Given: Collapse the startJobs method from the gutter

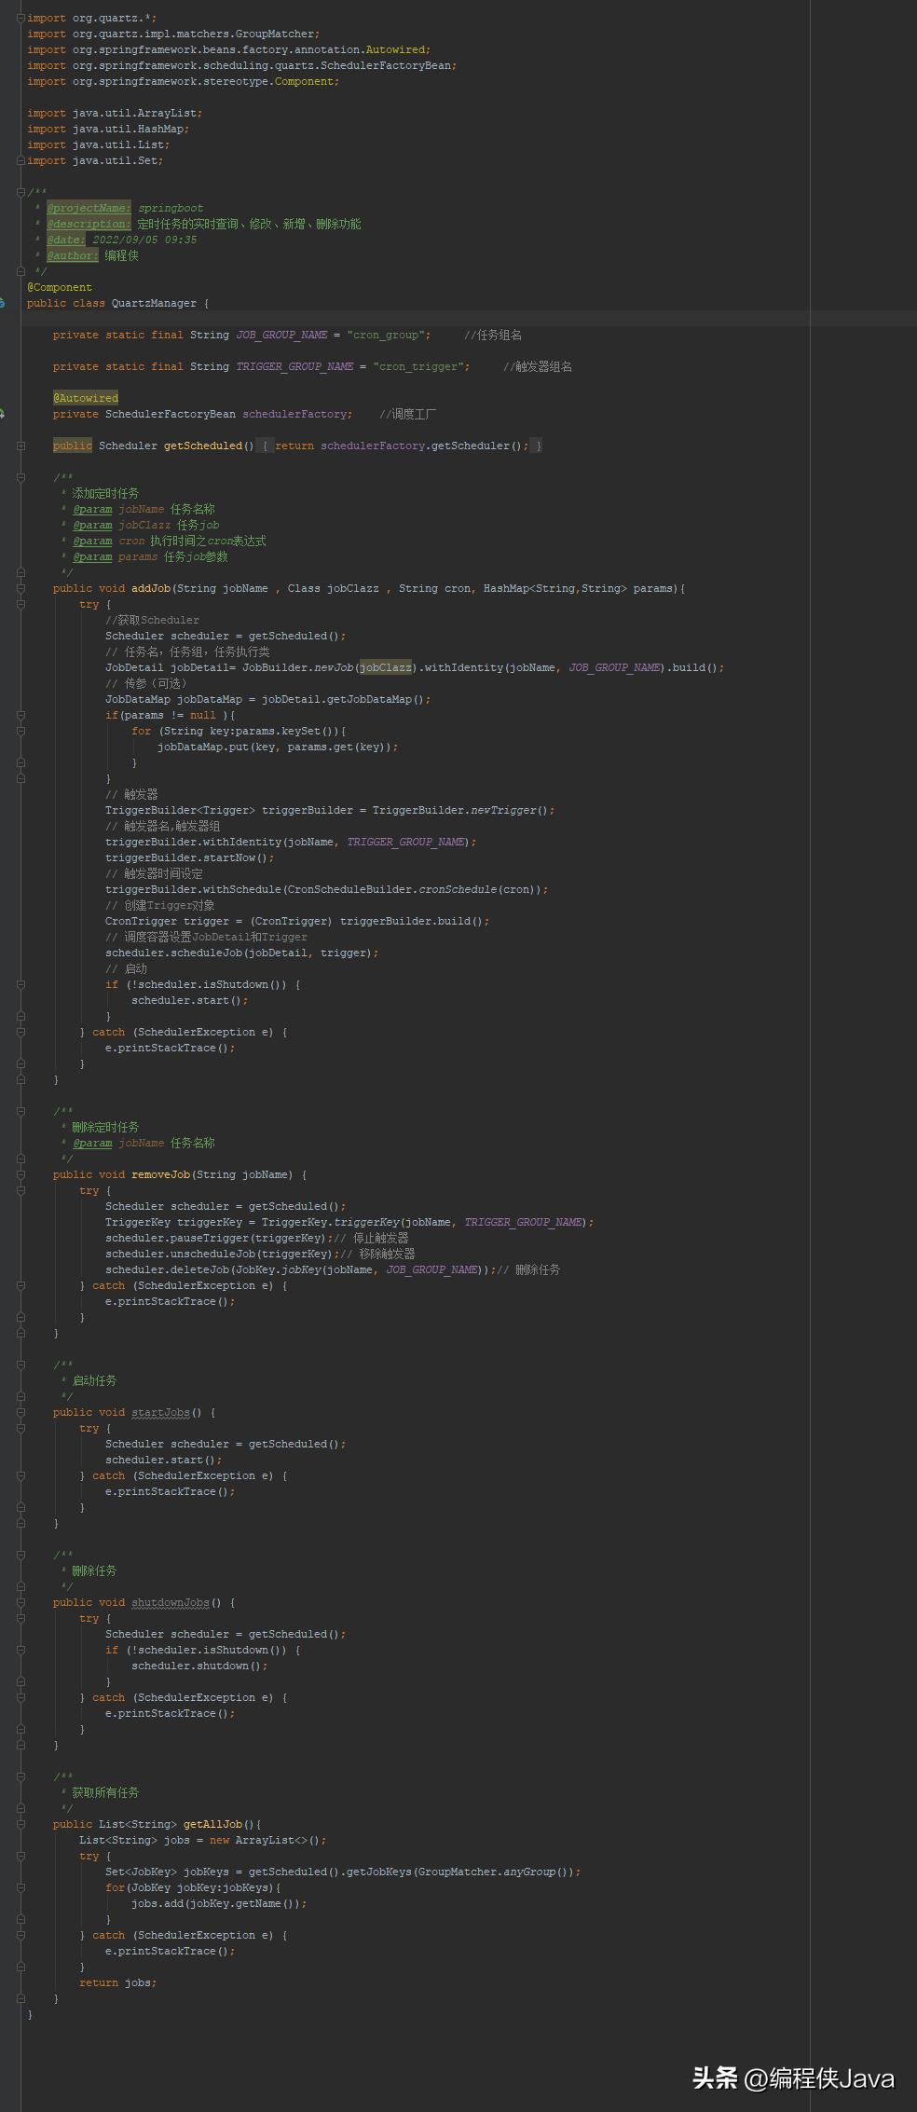Looking at the screenshot, I should click(21, 1412).
